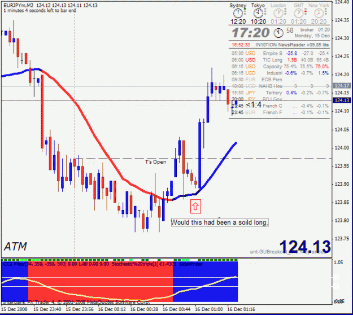353x315 pixels.
Task: Click the IN10TION NewsReader v09.85 lite header
Action: point(292,45)
